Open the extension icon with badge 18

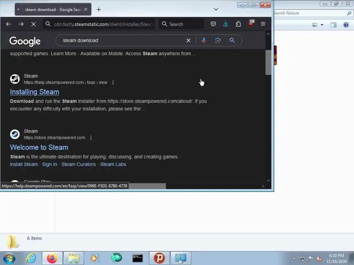[251, 23]
